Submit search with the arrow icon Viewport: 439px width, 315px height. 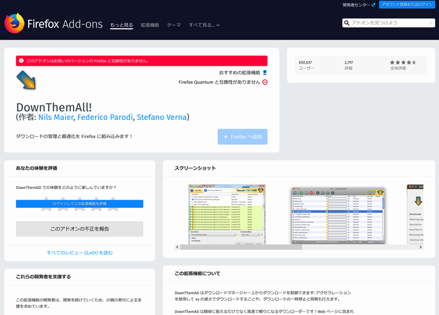pos(429,23)
